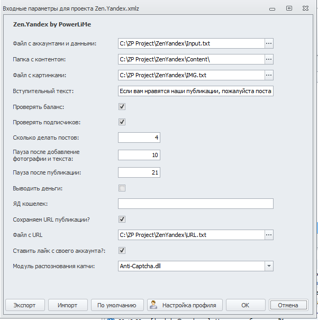This screenshot has width=318, height=320.
Task: Click the URL.txt file path field
Action: point(191,235)
